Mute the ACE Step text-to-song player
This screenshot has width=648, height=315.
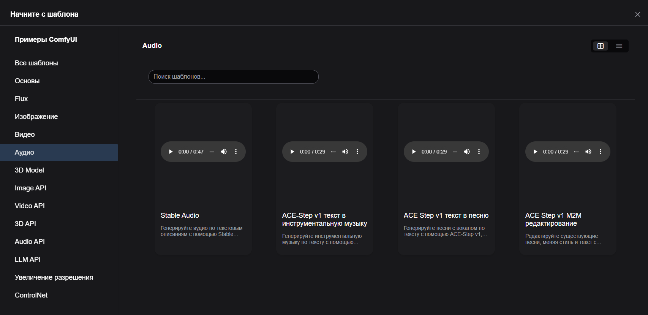coord(467,152)
